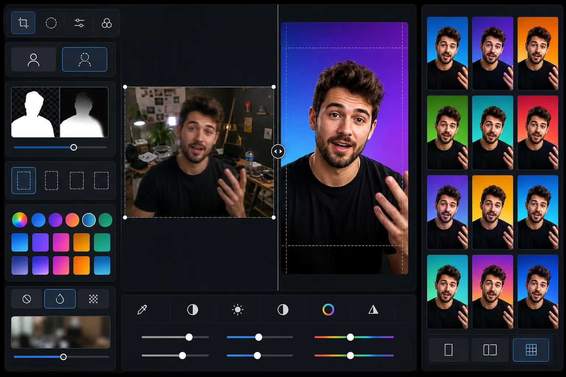Switch to single portrait view layout
The image size is (566, 377).
[448, 350]
